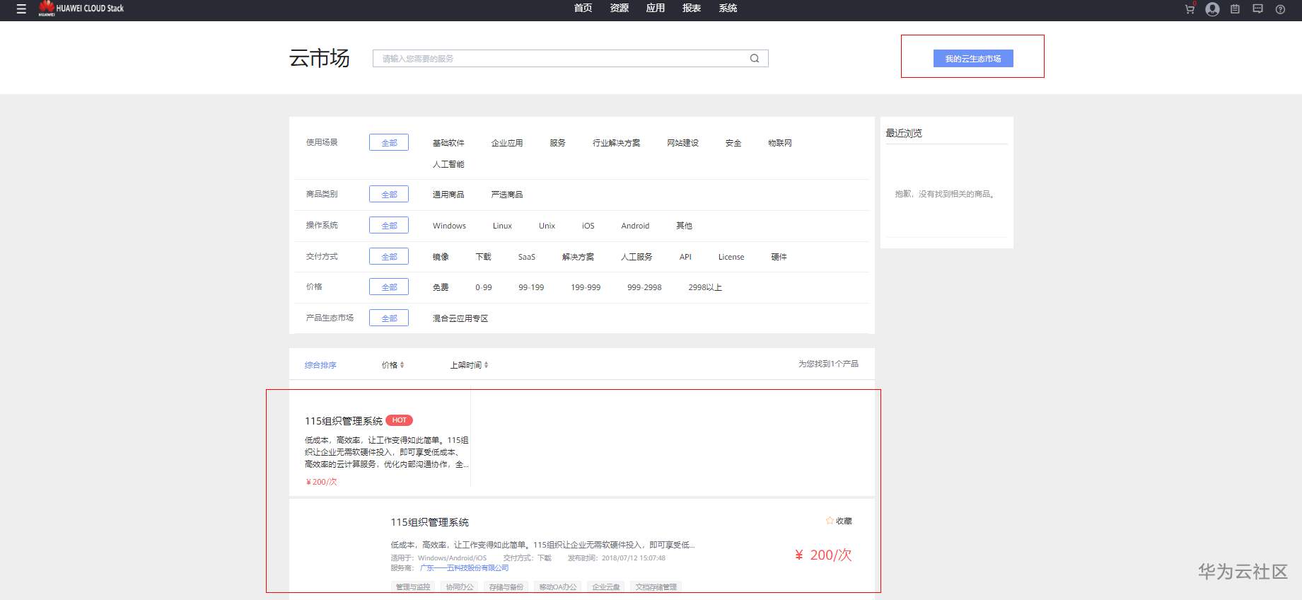Select 全部 for 操作系统
The image size is (1302, 600).
[x=389, y=226]
